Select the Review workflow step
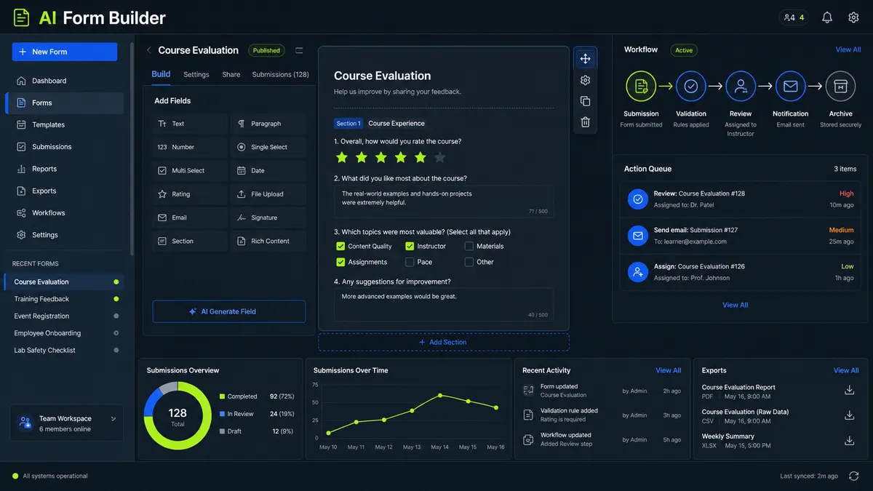The image size is (873, 491). pyautogui.click(x=741, y=86)
